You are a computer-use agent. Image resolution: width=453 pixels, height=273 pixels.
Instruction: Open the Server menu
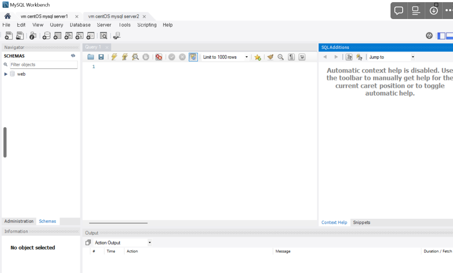pos(104,25)
